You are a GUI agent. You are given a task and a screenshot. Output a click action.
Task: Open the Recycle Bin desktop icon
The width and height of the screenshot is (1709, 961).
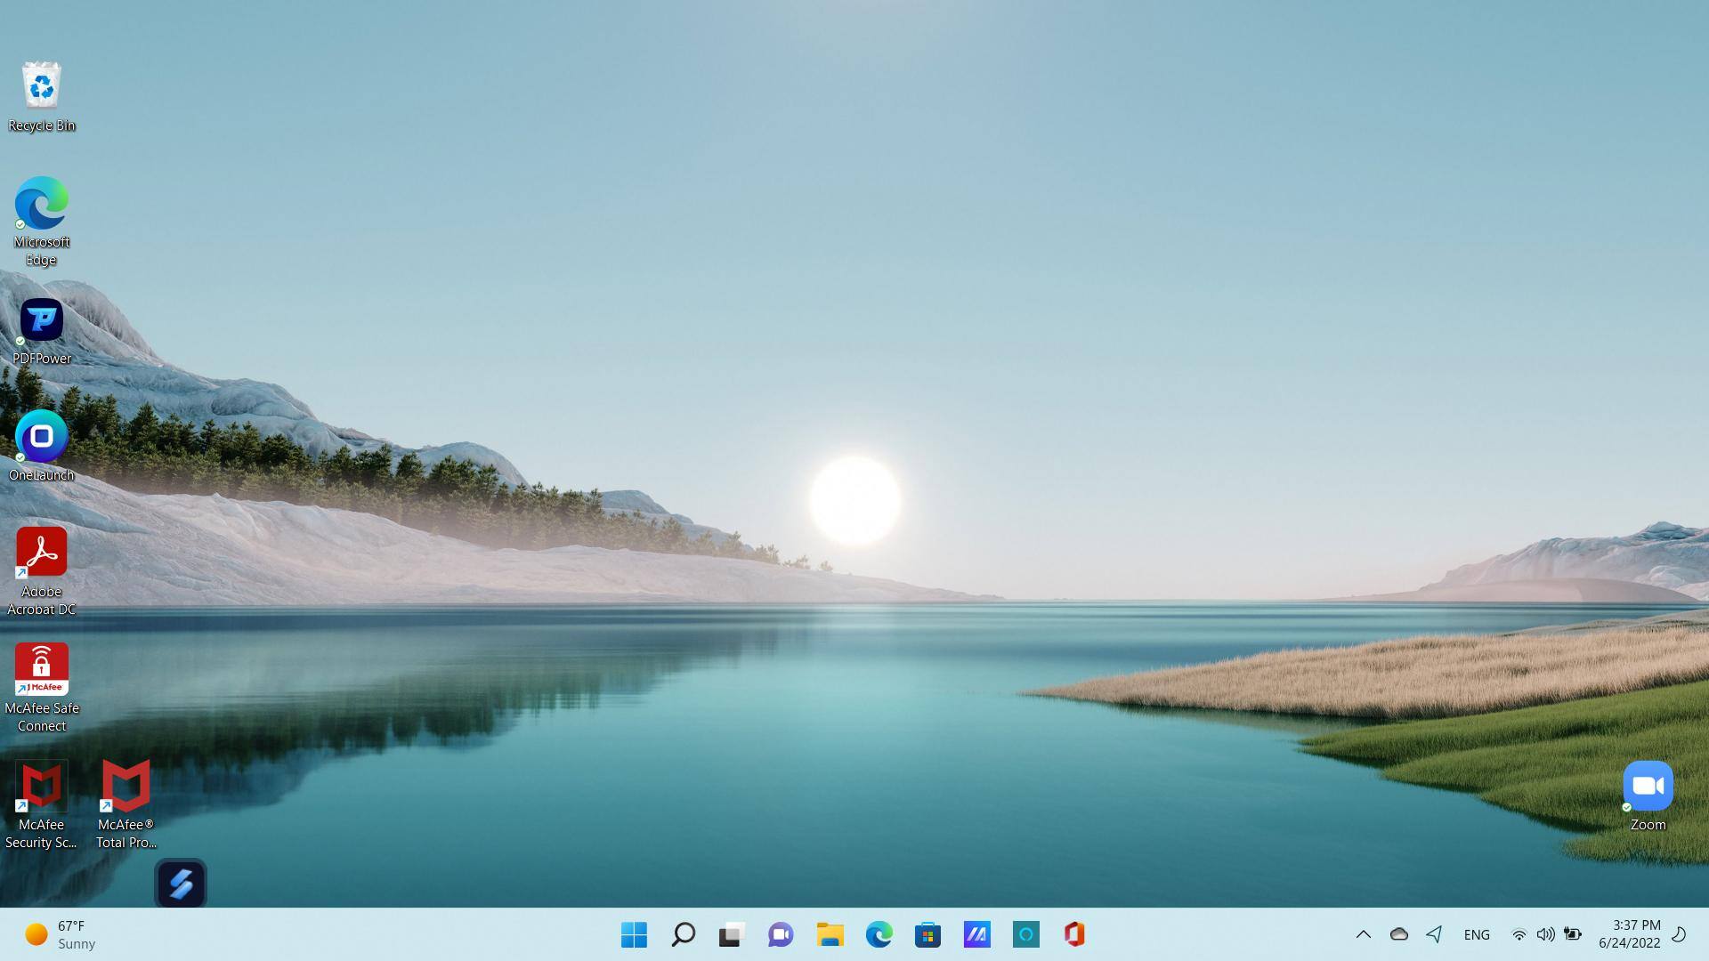pos(41,86)
